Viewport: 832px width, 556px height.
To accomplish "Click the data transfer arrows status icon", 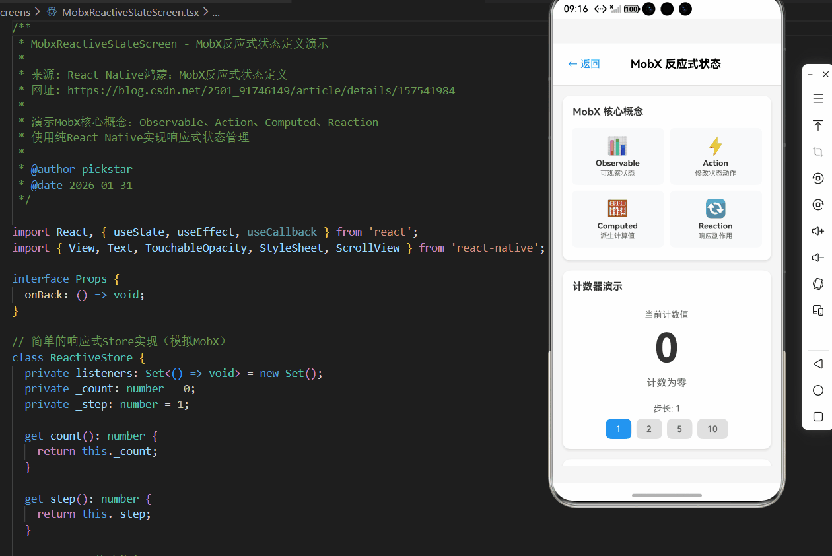I will coord(600,9).
